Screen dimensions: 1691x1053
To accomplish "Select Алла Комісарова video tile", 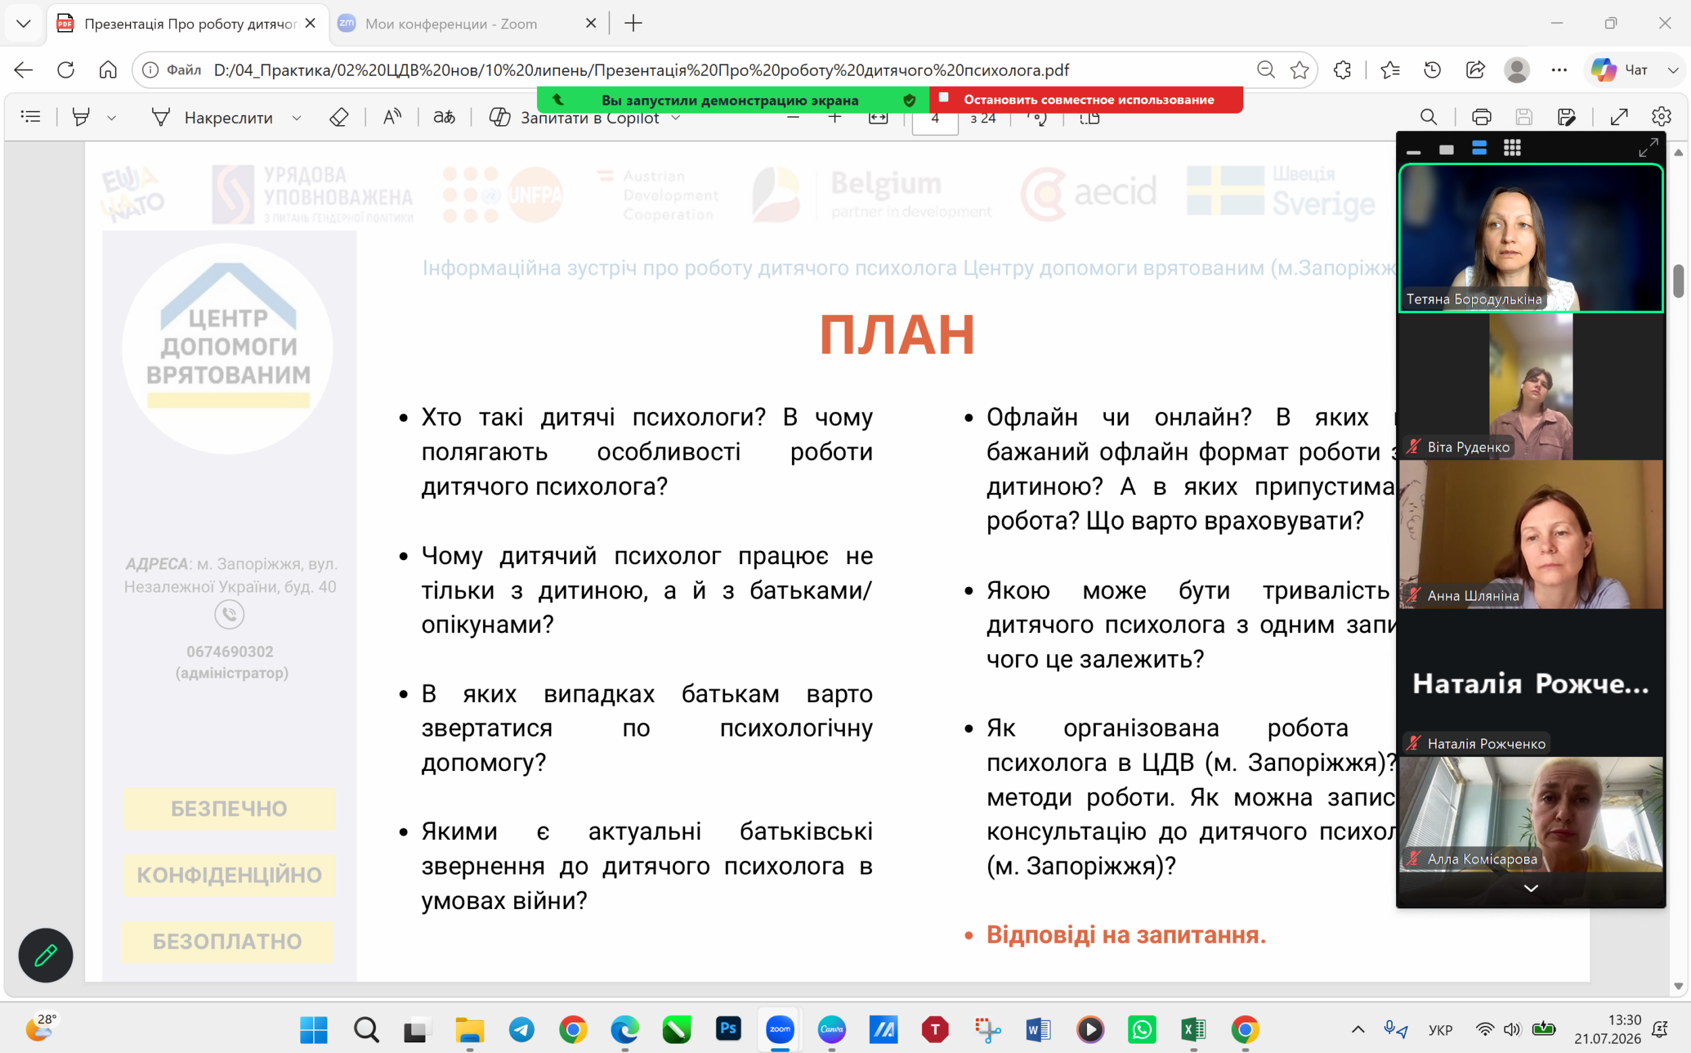I will point(1531,814).
